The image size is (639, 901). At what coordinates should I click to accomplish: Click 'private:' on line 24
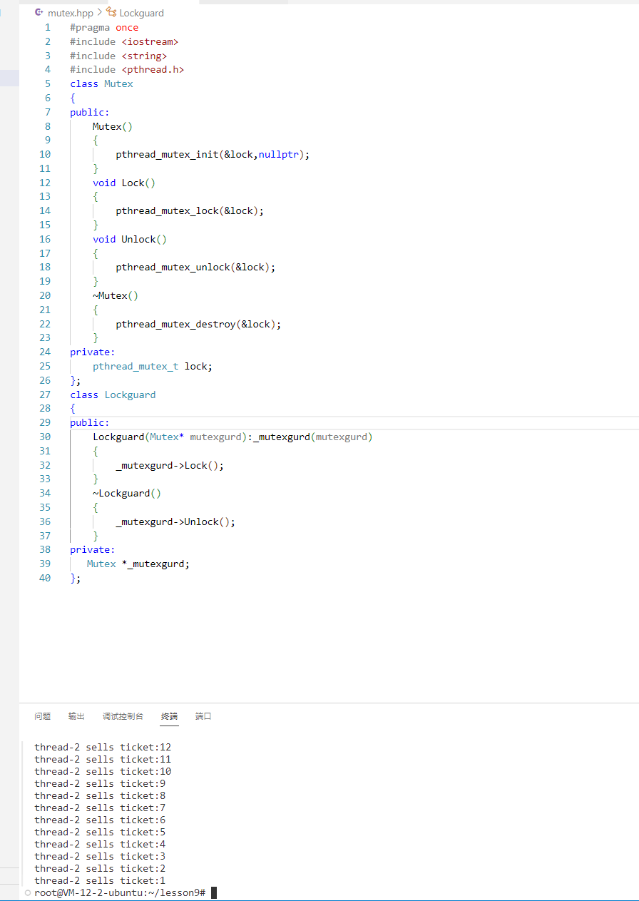pyautogui.click(x=93, y=352)
